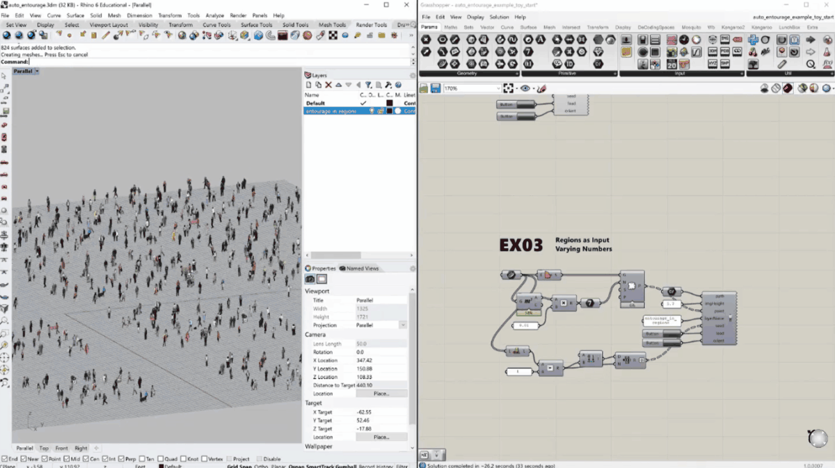The height and width of the screenshot is (468, 835).
Task: Click the delete layer red X icon
Action: (328, 85)
